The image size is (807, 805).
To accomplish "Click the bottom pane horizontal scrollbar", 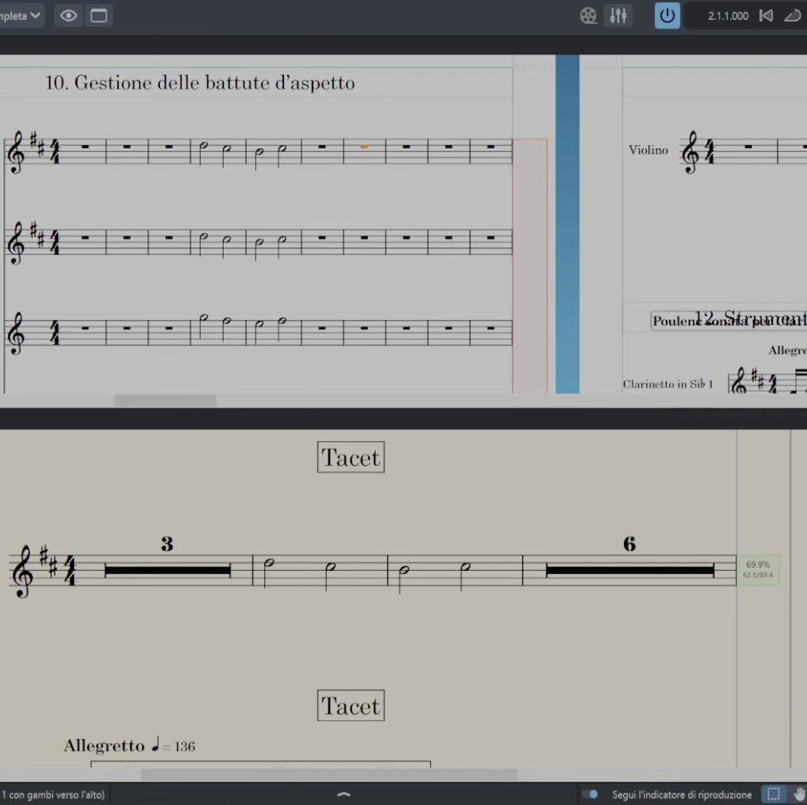I will 328,774.
